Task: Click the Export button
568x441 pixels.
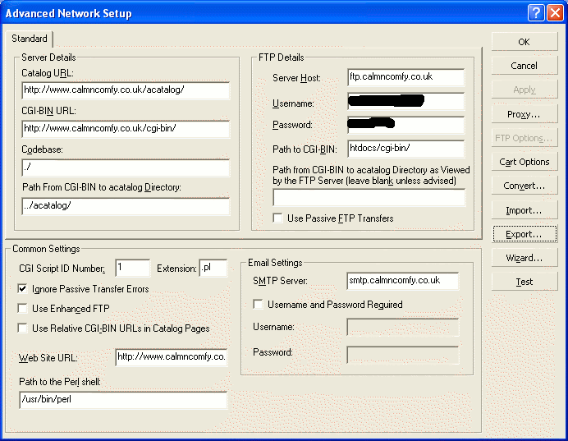Action: coord(524,234)
